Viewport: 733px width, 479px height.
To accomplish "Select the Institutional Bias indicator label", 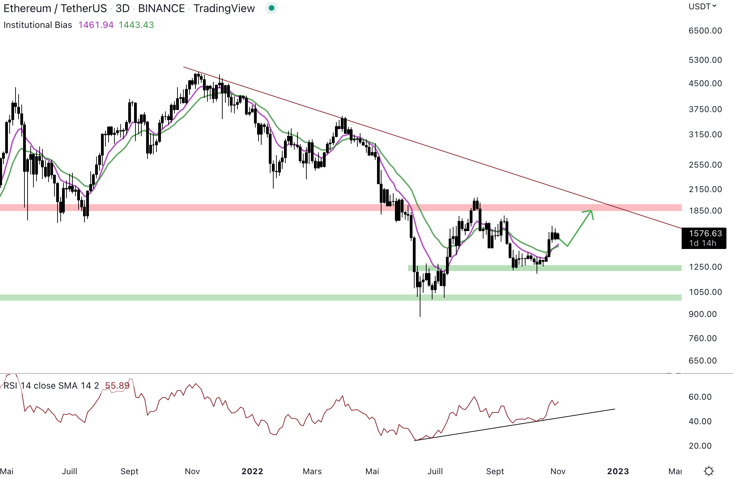I will point(38,25).
